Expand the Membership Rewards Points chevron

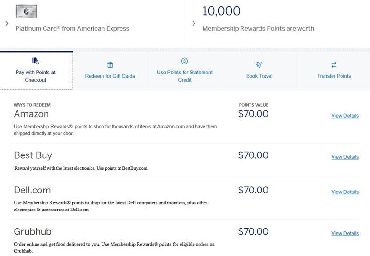[x=193, y=23]
